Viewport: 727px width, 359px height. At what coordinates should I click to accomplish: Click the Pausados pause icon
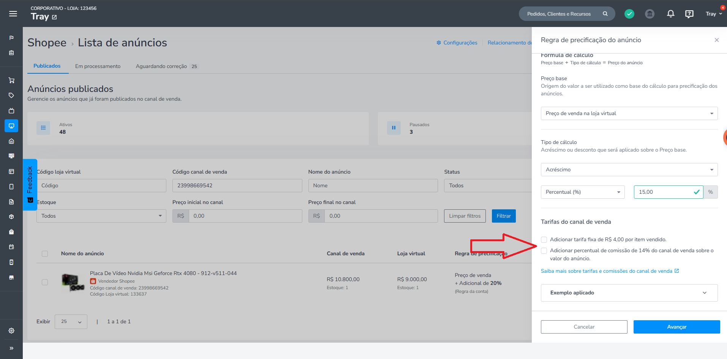coord(394,128)
